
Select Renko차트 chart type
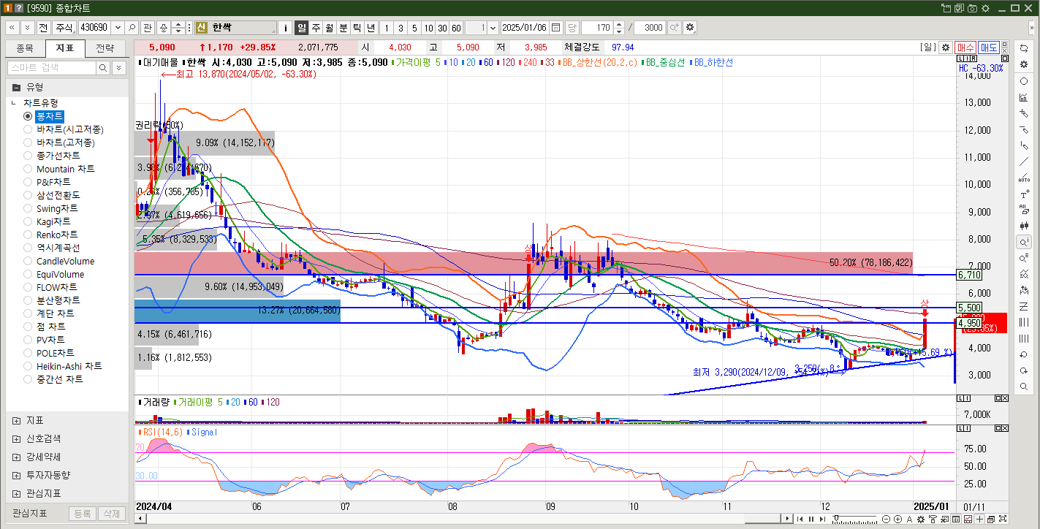click(57, 235)
